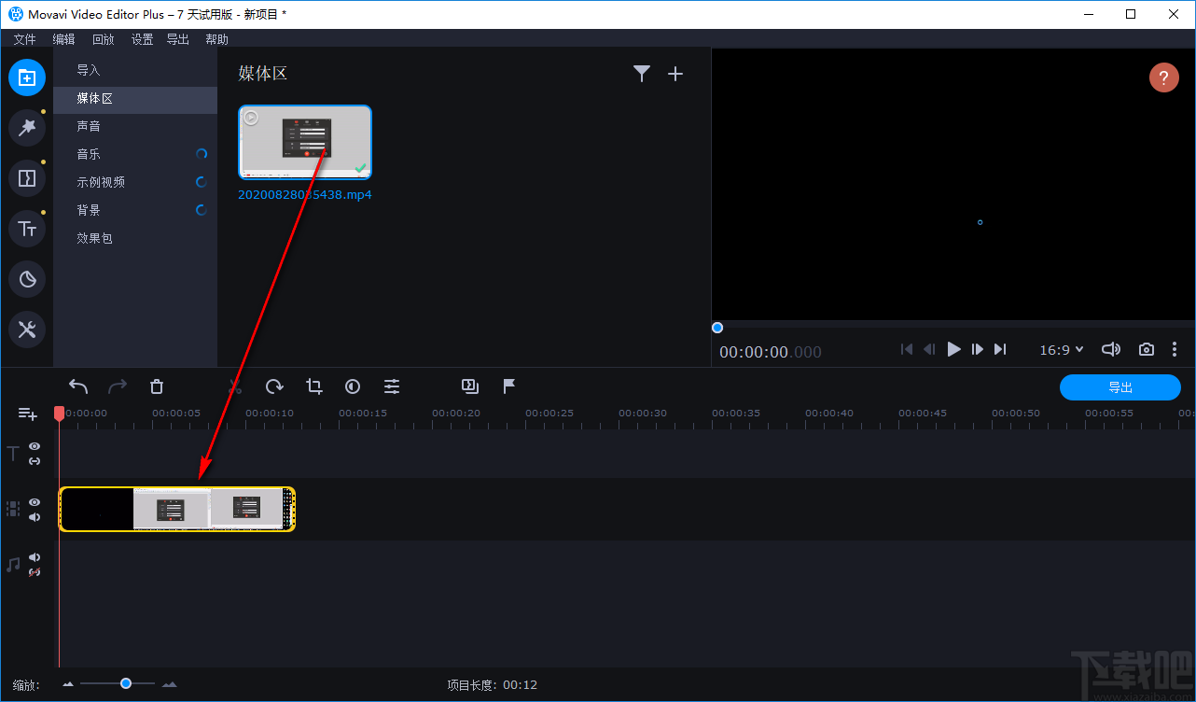The height and width of the screenshot is (702, 1196).
Task: Rotate the selected clip
Action: point(274,386)
